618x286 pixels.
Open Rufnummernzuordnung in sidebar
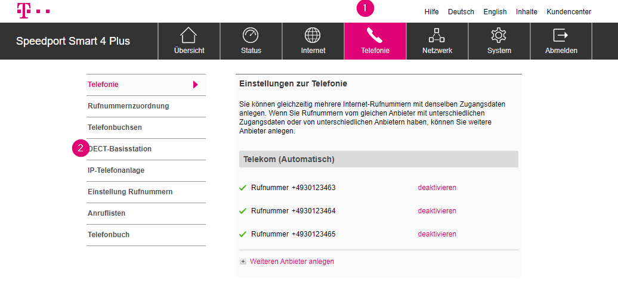point(146,106)
